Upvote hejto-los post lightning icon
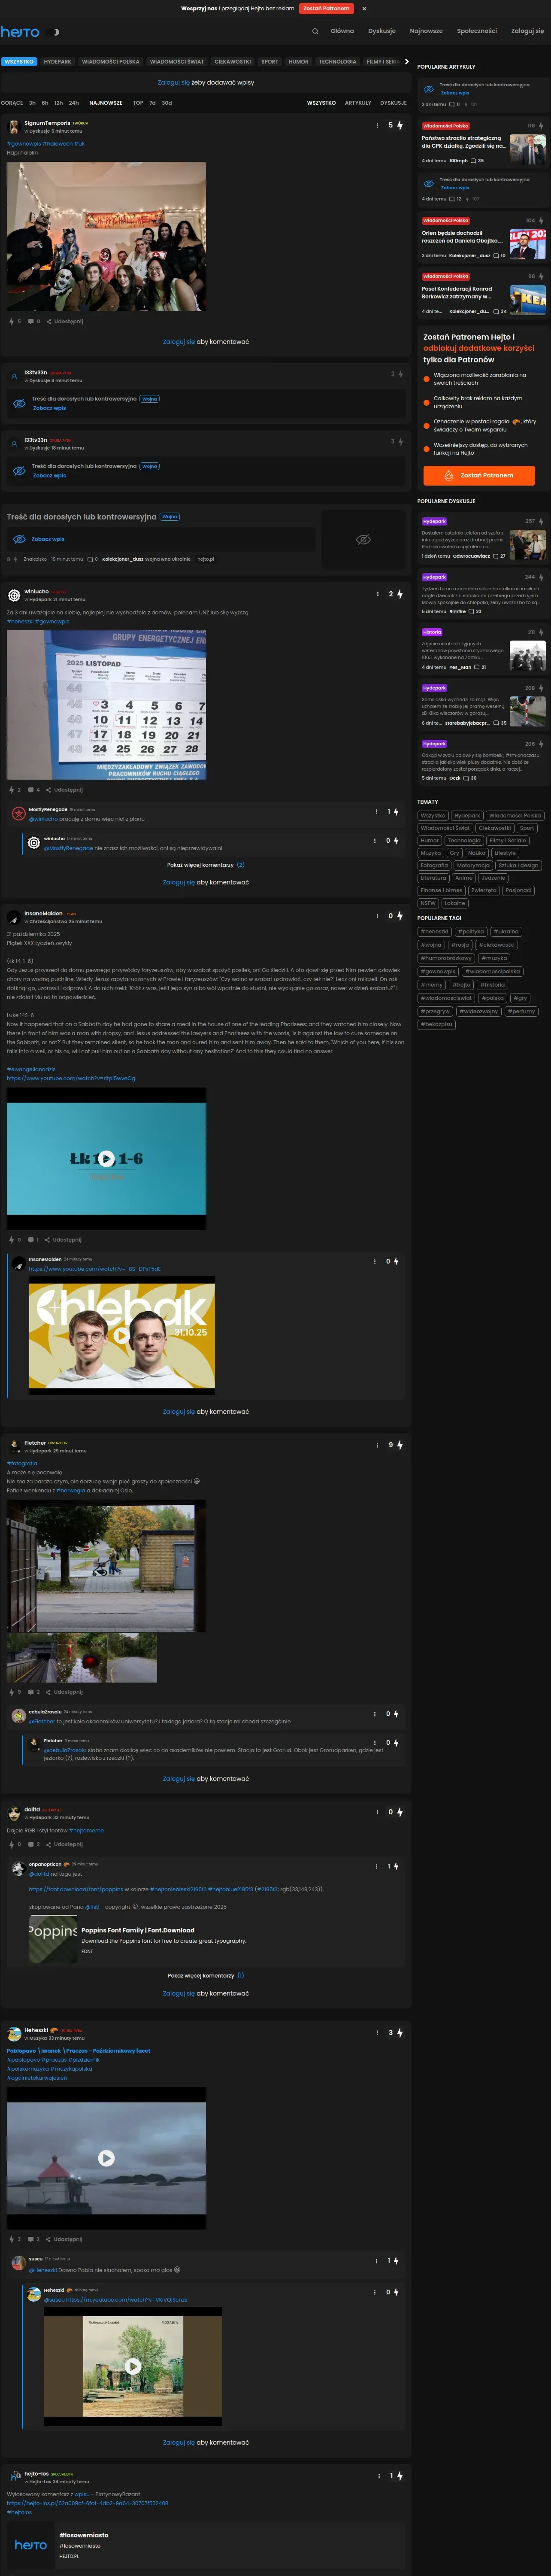 (x=399, y=2476)
